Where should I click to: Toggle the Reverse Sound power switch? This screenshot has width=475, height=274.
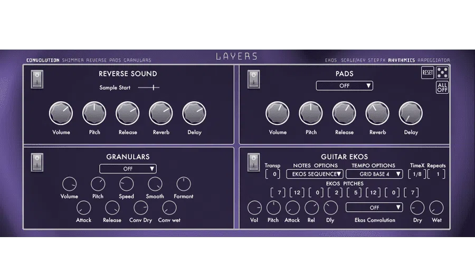(37, 80)
